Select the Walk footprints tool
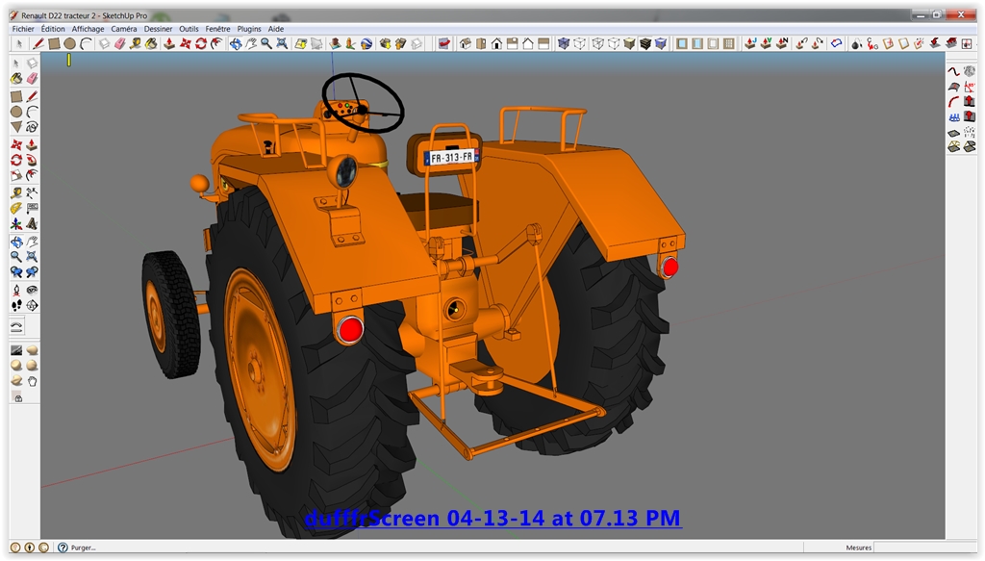The height and width of the screenshot is (561, 985). tap(16, 305)
